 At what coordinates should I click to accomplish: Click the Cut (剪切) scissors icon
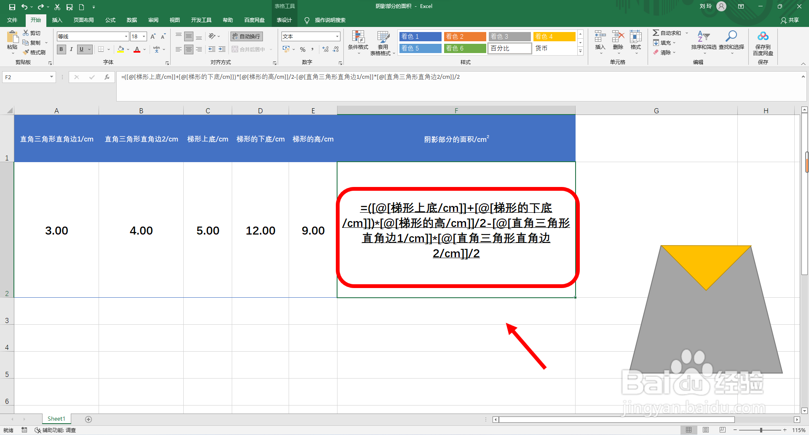coord(26,33)
